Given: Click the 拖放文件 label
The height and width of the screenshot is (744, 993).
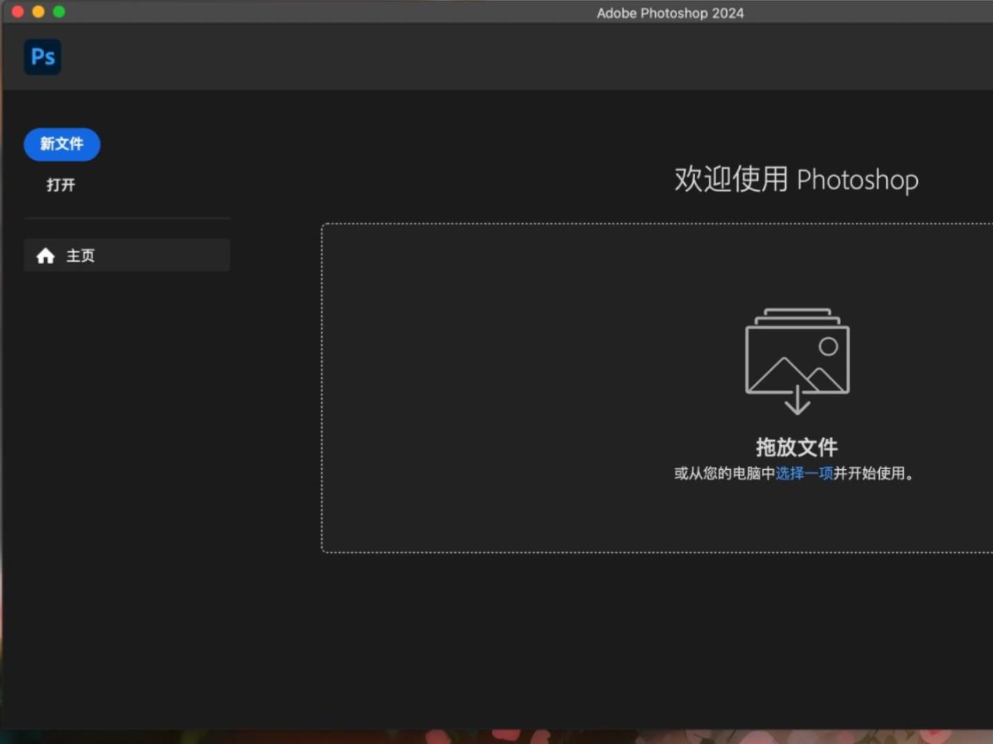Looking at the screenshot, I should 796,447.
